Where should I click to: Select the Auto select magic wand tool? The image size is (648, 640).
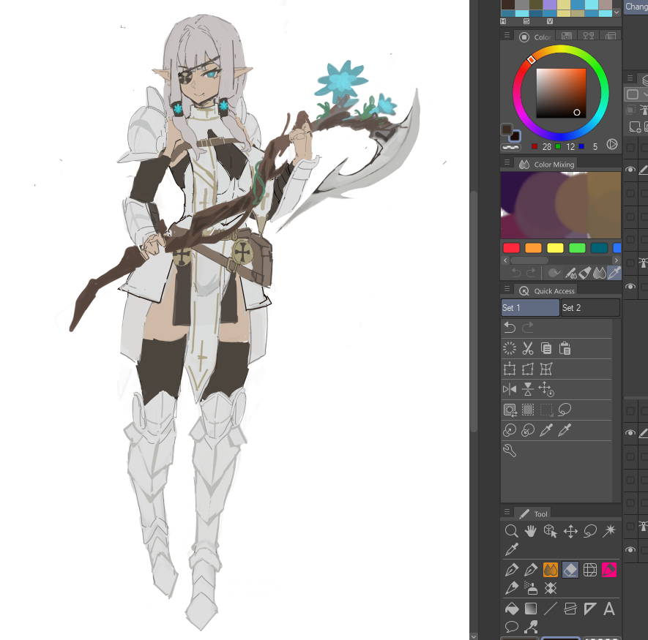pyautogui.click(x=609, y=530)
